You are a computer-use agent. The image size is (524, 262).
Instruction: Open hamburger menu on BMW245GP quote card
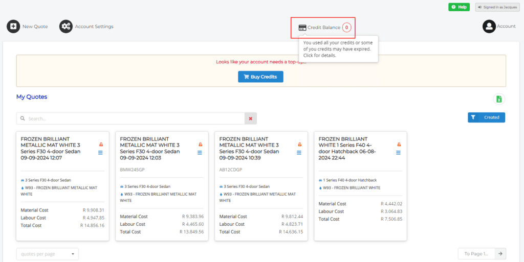(x=200, y=153)
